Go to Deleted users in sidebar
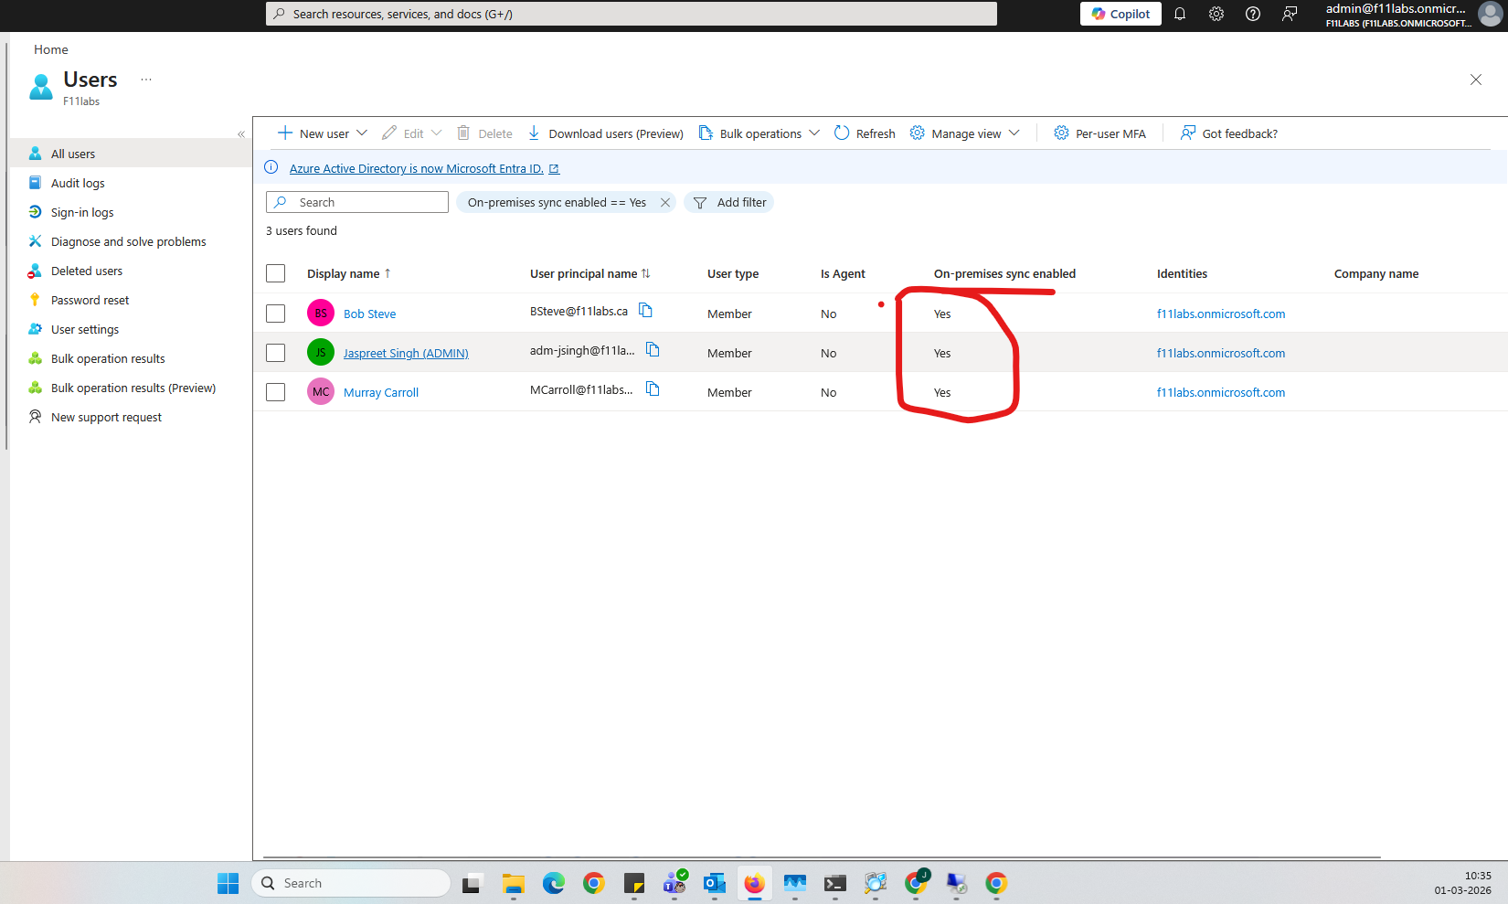The image size is (1508, 904). [87, 271]
